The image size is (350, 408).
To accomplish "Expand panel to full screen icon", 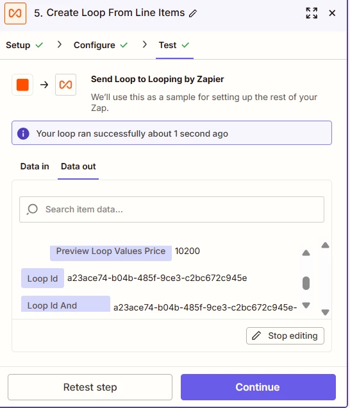I will click(x=312, y=13).
